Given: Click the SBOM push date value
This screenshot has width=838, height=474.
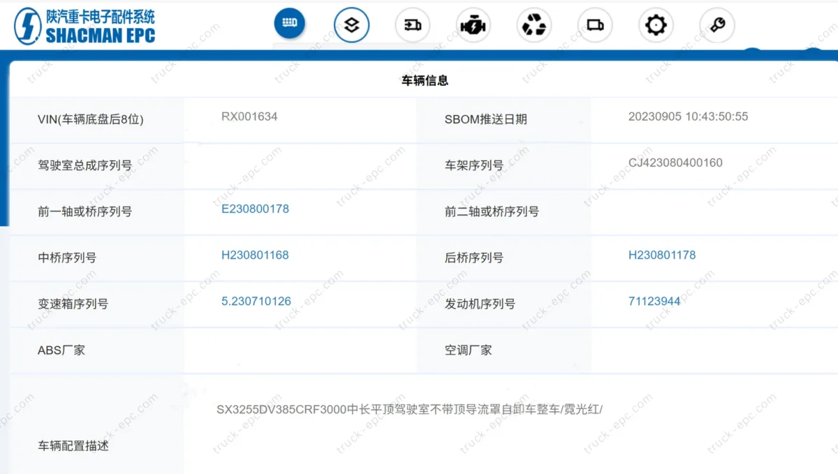Looking at the screenshot, I should coord(688,117).
